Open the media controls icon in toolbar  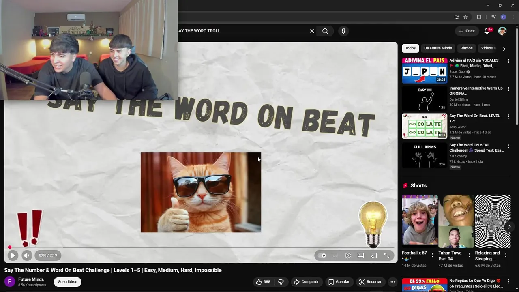coord(493,17)
